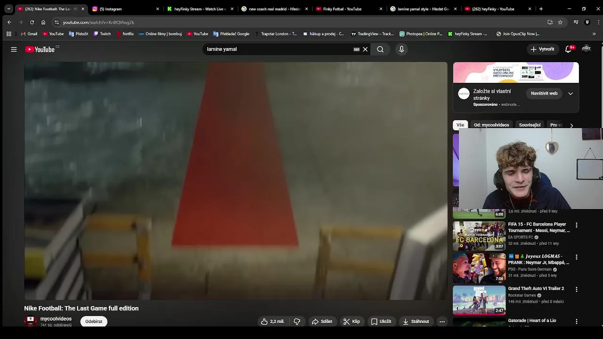
Task: Download video with Stáhnout button
Action: tap(416, 322)
